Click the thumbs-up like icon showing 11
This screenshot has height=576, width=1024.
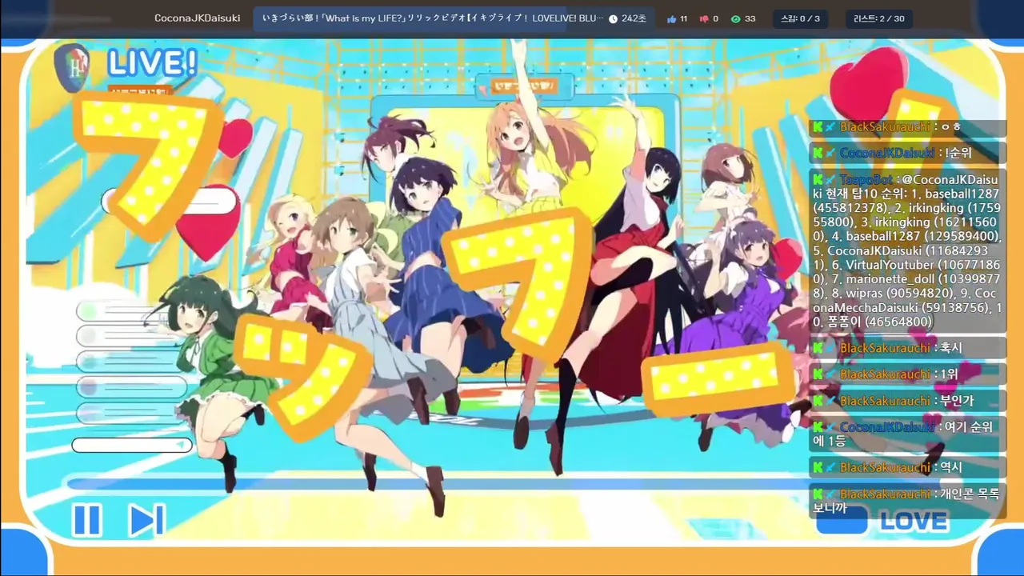pyautogui.click(x=672, y=18)
